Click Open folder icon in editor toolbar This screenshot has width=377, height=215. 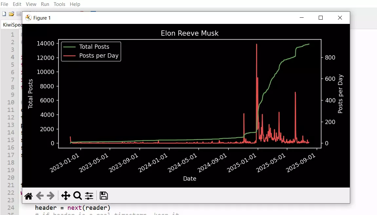pyautogui.click(x=11, y=14)
